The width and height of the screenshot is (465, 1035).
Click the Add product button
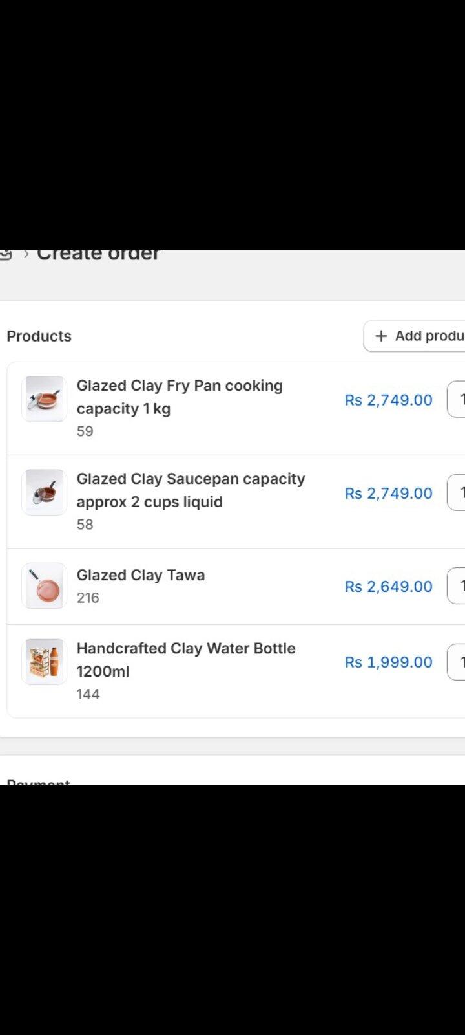coord(414,336)
